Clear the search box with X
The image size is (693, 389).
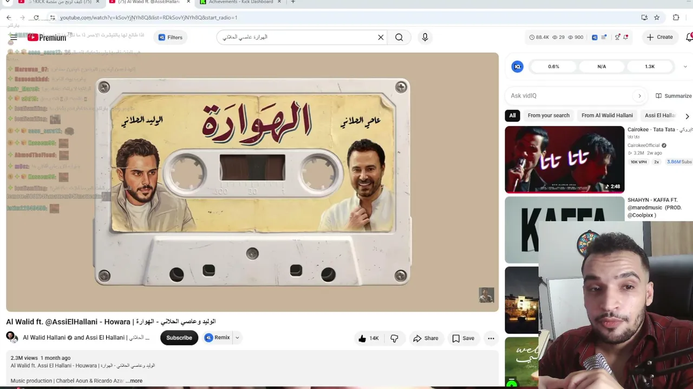[381, 37]
